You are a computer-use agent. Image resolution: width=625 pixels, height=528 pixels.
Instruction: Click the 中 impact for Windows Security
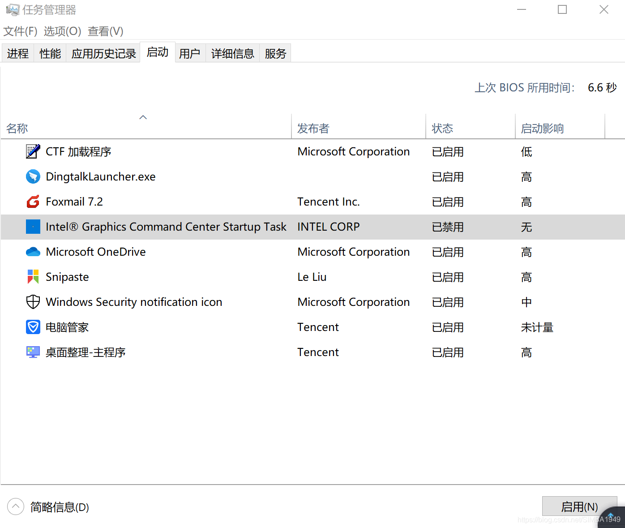pyautogui.click(x=527, y=302)
